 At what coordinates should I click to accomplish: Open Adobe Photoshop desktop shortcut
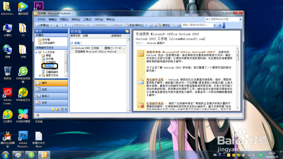click(23, 139)
